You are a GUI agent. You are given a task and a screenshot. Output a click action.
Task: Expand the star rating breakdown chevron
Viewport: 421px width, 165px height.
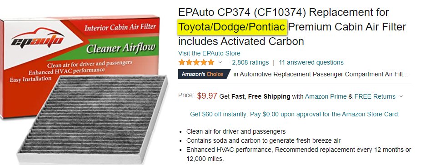tap(220, 63)
